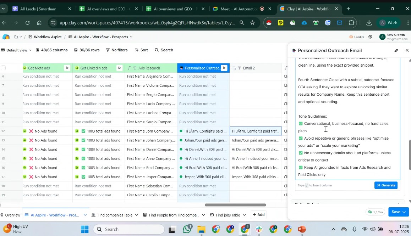Open Credits in the top bar

click(x=356, y=37)
